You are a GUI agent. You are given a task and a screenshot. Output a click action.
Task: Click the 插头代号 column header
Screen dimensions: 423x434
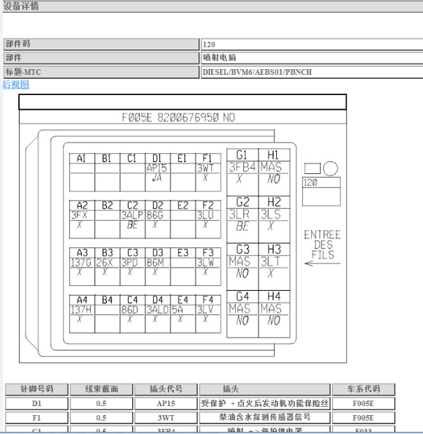[166, 389]
